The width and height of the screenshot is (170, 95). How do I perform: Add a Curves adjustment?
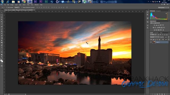159,25
